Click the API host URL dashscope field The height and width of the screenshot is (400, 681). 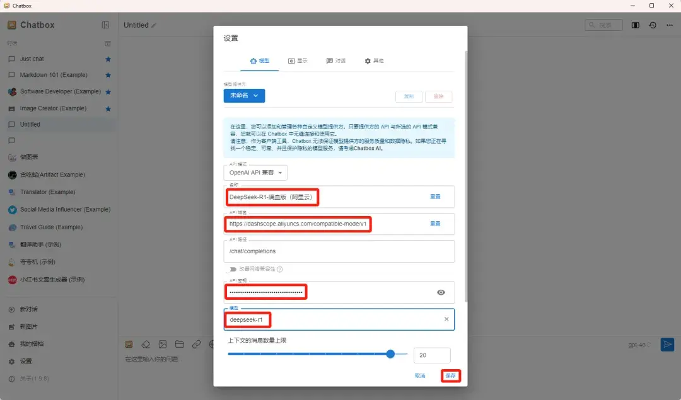tap(339, 224)
